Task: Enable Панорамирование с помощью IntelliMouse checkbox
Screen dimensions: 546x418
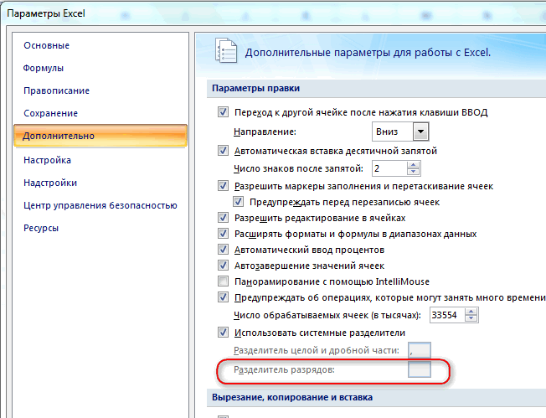Action: [223, 281]
